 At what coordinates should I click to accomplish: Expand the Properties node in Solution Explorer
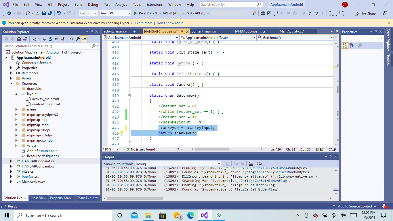[11, 68]
